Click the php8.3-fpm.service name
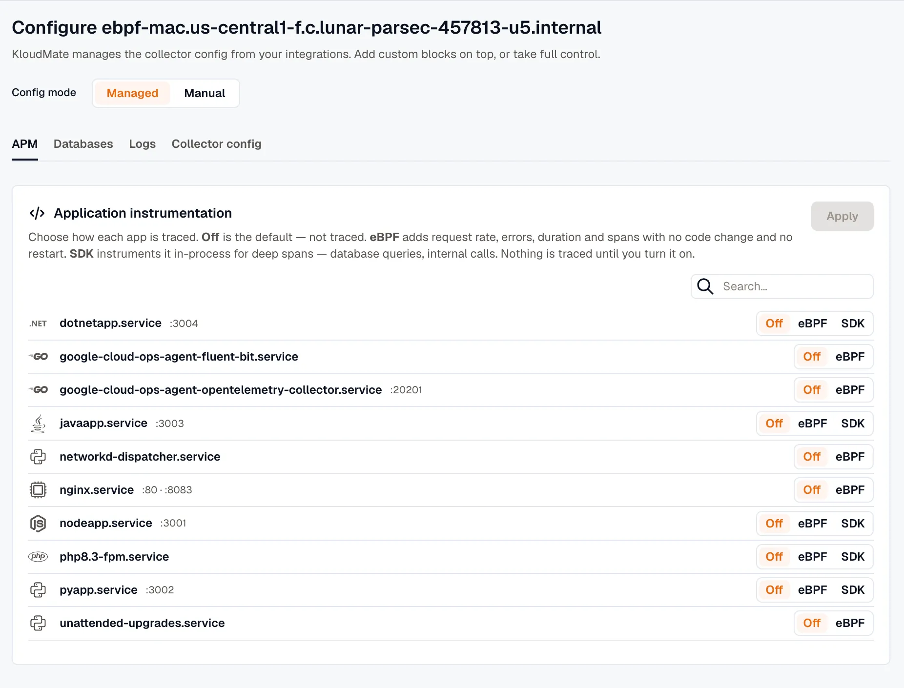The image size is (904, 688). pos(114,557)
